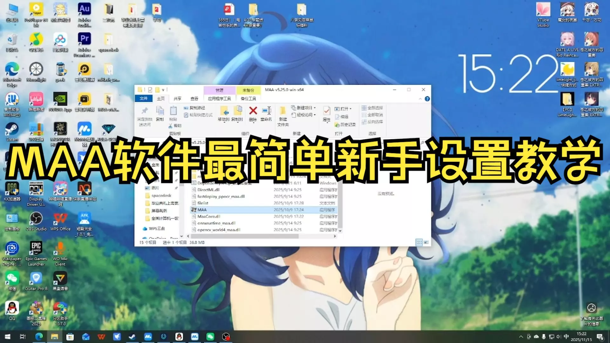Select the bilibili desktop icon
The image size is (610, 343).
36,102
